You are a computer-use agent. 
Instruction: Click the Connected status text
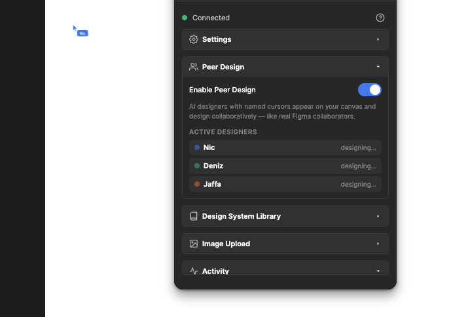(x=211, y=18)
